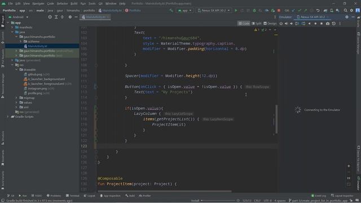Switch editor to Design view
This screenshot has height=203, width=361.
tap(270, 24)
